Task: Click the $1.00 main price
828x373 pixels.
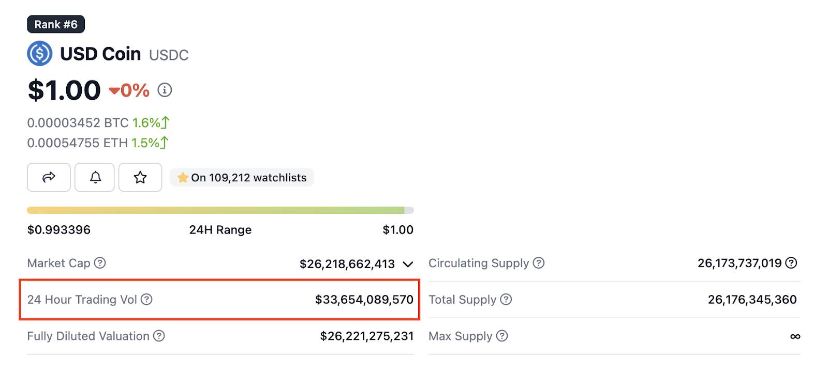Action: point(64,90)
